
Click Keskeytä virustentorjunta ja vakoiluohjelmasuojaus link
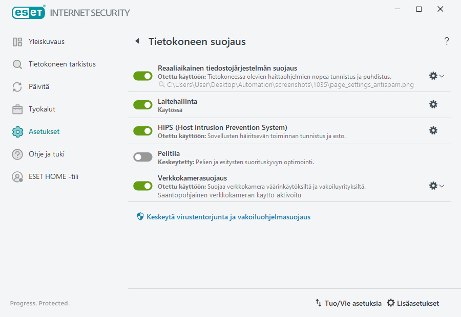(228, 217)
